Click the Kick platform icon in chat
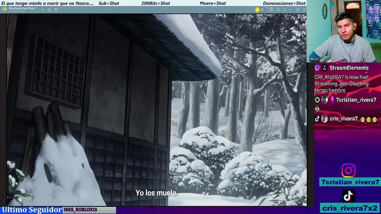The width and height of the screenshot is (381, 214). (317, 100)
